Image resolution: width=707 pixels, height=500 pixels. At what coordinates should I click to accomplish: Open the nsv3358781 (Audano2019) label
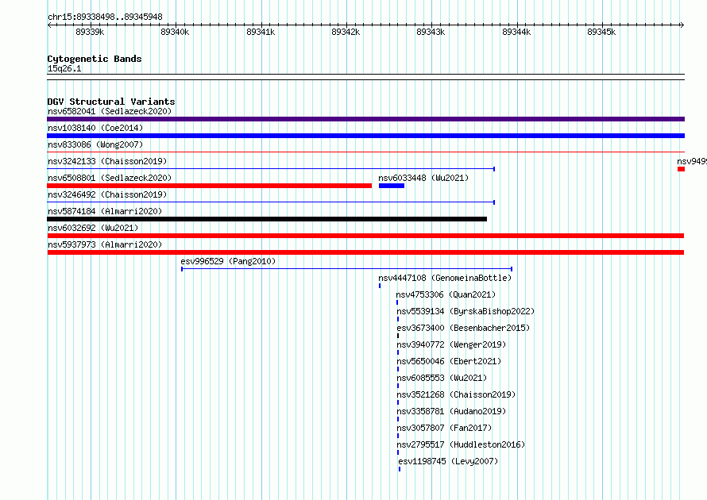451,411
